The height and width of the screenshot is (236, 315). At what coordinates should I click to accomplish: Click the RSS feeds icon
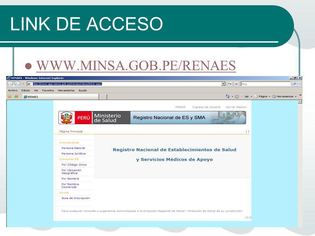pos(237,96)
